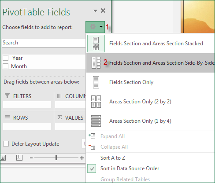Click the COLUMNS area icon

point(59,96)
